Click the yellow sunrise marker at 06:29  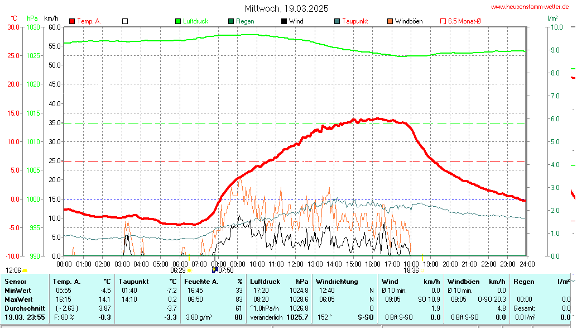189,270
